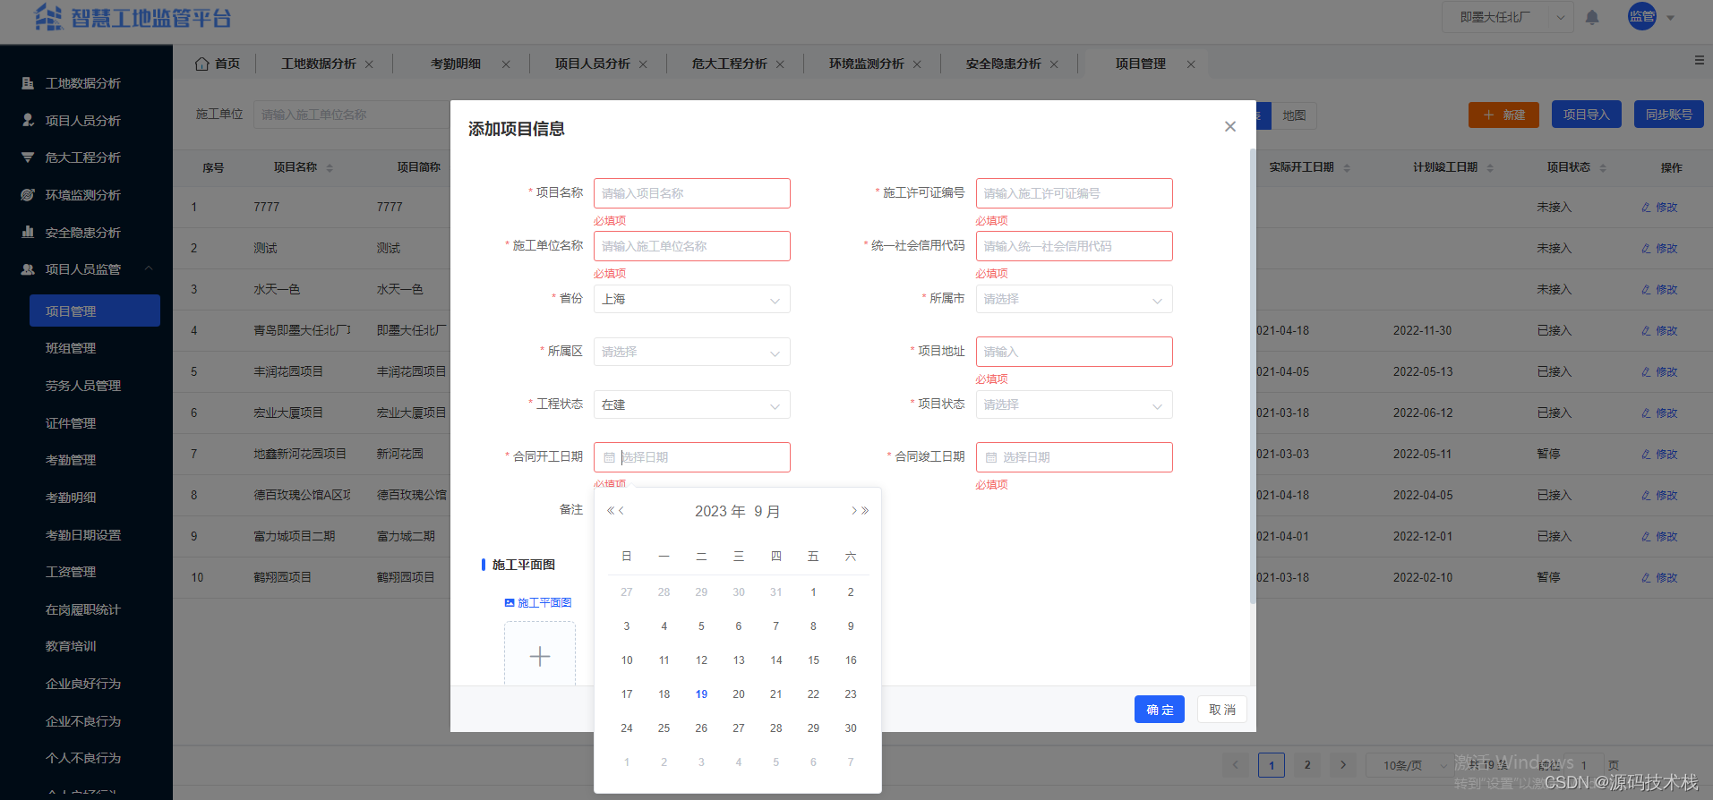Click the 确定 confirm button

(x=1160, y=710)
